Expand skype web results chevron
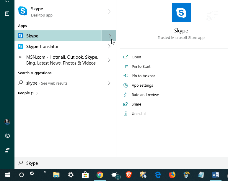Image resolution: width=228 pixels, height=181 pixels. [109, 83]
